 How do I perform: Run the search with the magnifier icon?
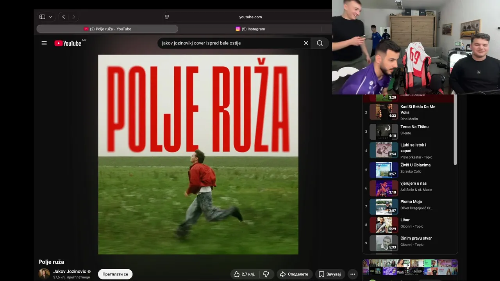pyautogui.click(x=320, y=43)
